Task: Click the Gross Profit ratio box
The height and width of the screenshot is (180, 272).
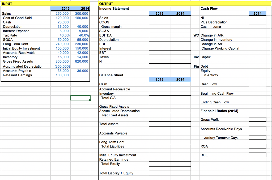Action: [257, 119]
